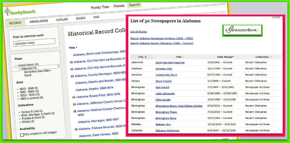Open Alabama, Marriages, 1816-1957 collection

tap(99, 121)
